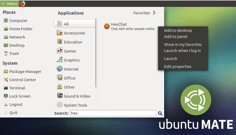The width and height of the screenshot is (236, 135).
Task: Open the Trash icon
Action: click(6, 53)
